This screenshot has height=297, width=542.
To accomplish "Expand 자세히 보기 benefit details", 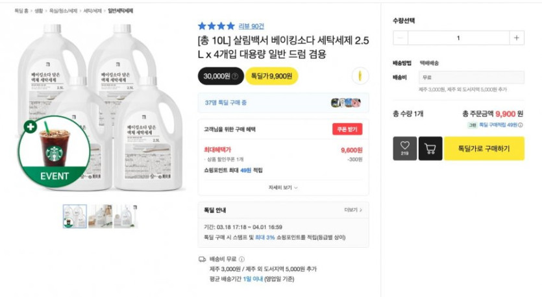I will pyautogui.click(x=282, y=187).
